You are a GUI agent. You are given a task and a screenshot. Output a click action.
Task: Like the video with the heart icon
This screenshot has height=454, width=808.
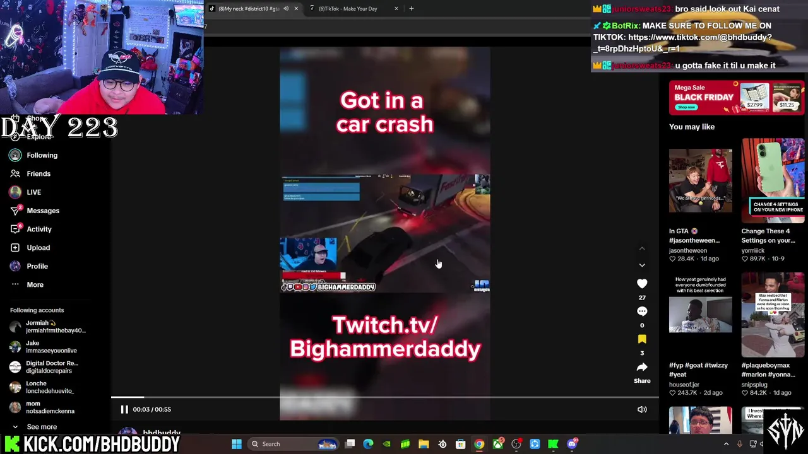642,284
